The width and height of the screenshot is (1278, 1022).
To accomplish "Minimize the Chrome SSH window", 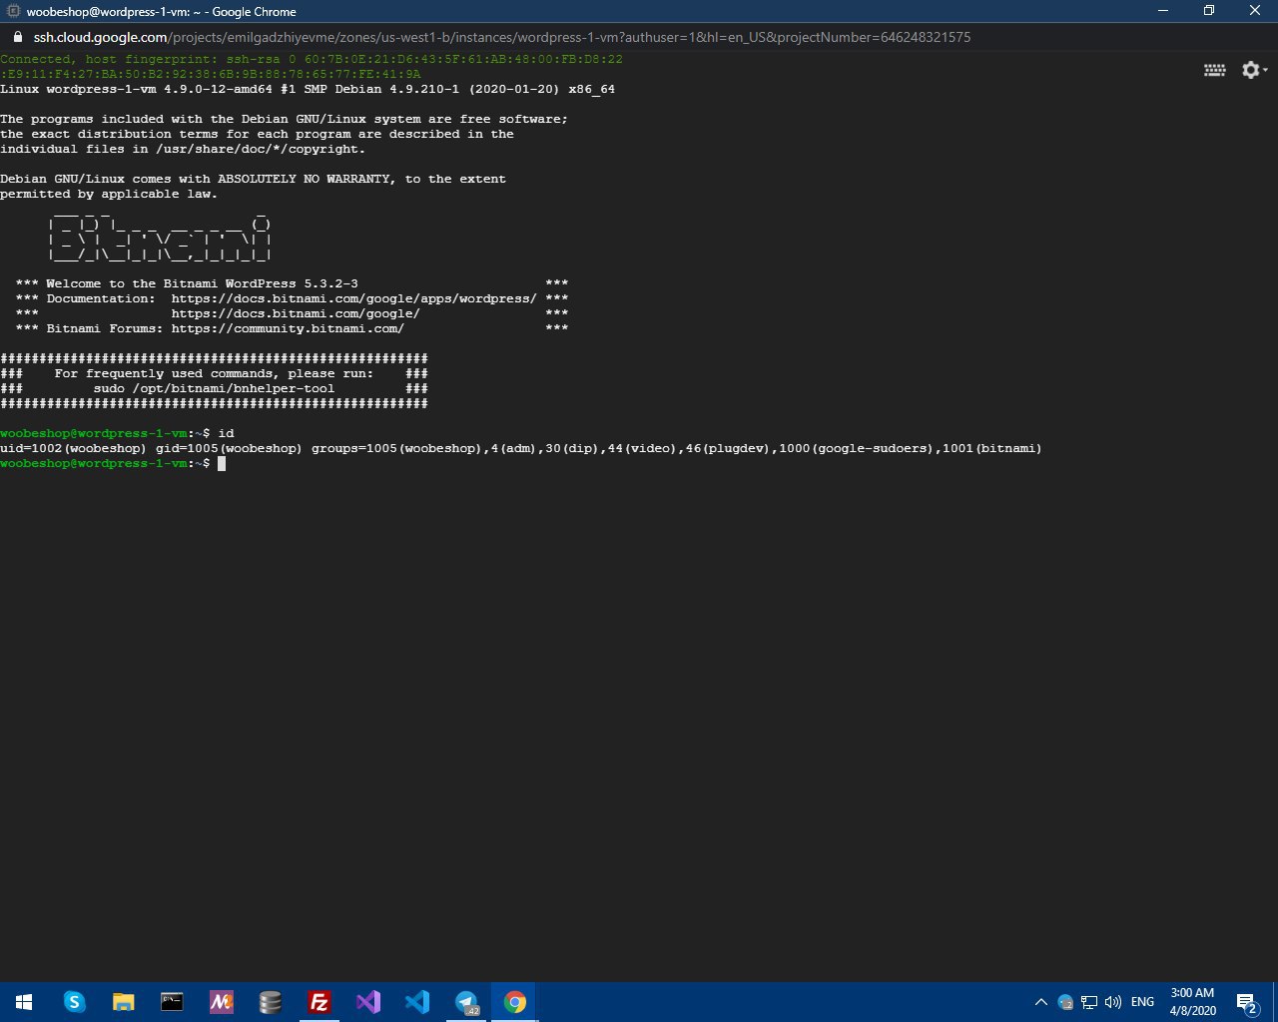I will [1162, 11].
